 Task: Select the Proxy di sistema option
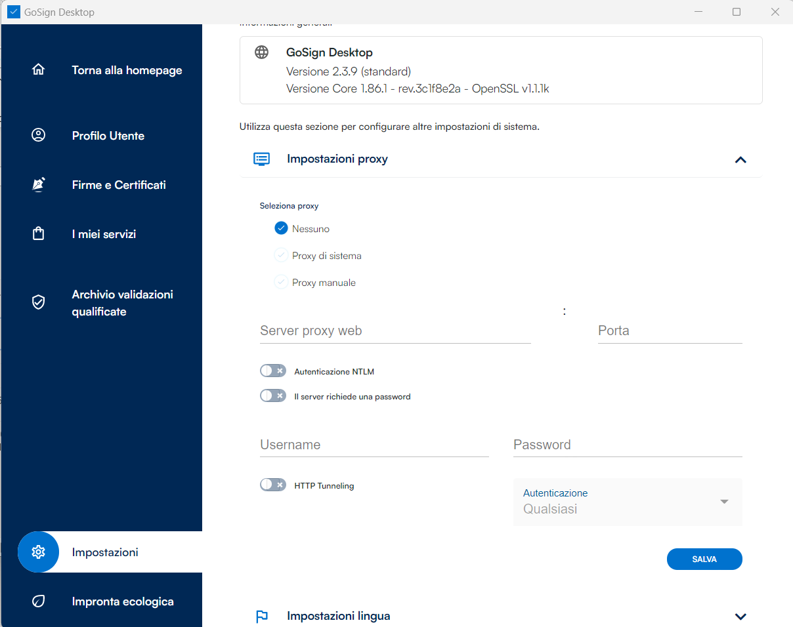coord(282,256)
